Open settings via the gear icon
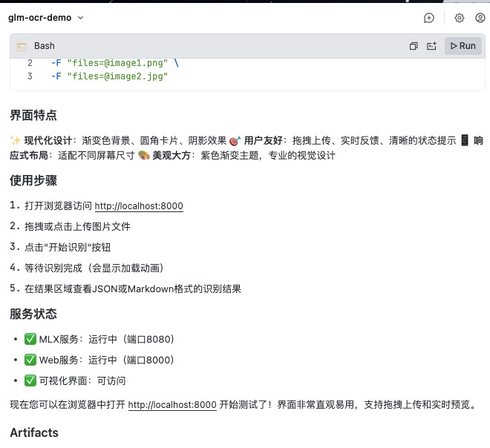The width and height of the screenshot is (490, 448). coord(459,18)
